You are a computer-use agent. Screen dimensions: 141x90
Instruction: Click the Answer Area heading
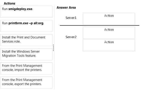coord(66,7)
